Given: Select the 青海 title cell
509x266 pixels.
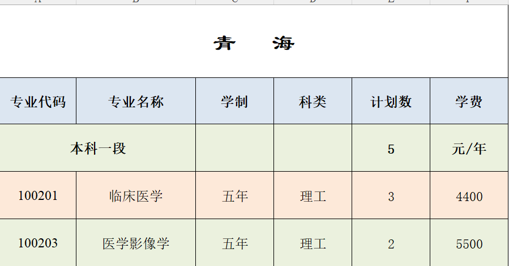Looking at the screenshot, I should [x=254, y=43].
